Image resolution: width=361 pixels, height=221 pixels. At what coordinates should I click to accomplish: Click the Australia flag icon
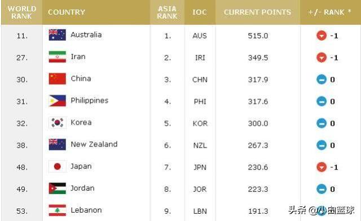point(58,35)
